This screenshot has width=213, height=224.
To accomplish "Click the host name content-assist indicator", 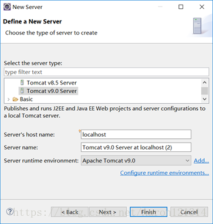I will [80, 131].
